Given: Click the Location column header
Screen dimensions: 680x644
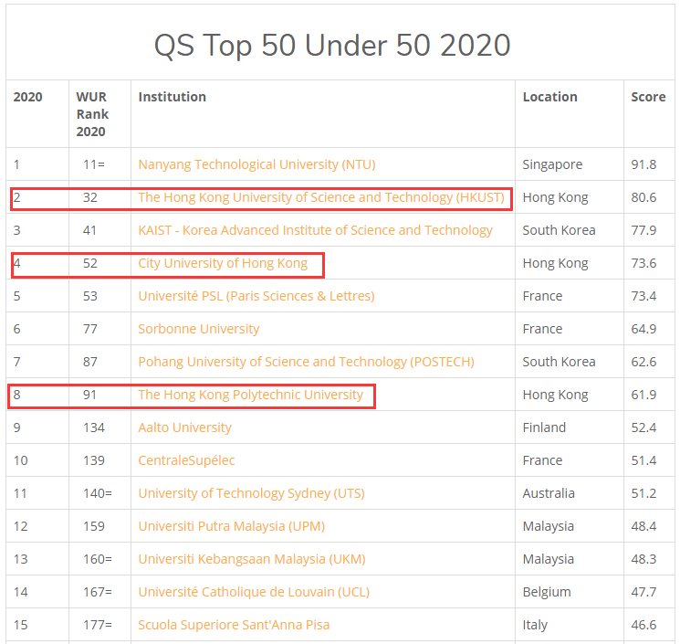Looking at the screenshot, I should pos(549,97).
